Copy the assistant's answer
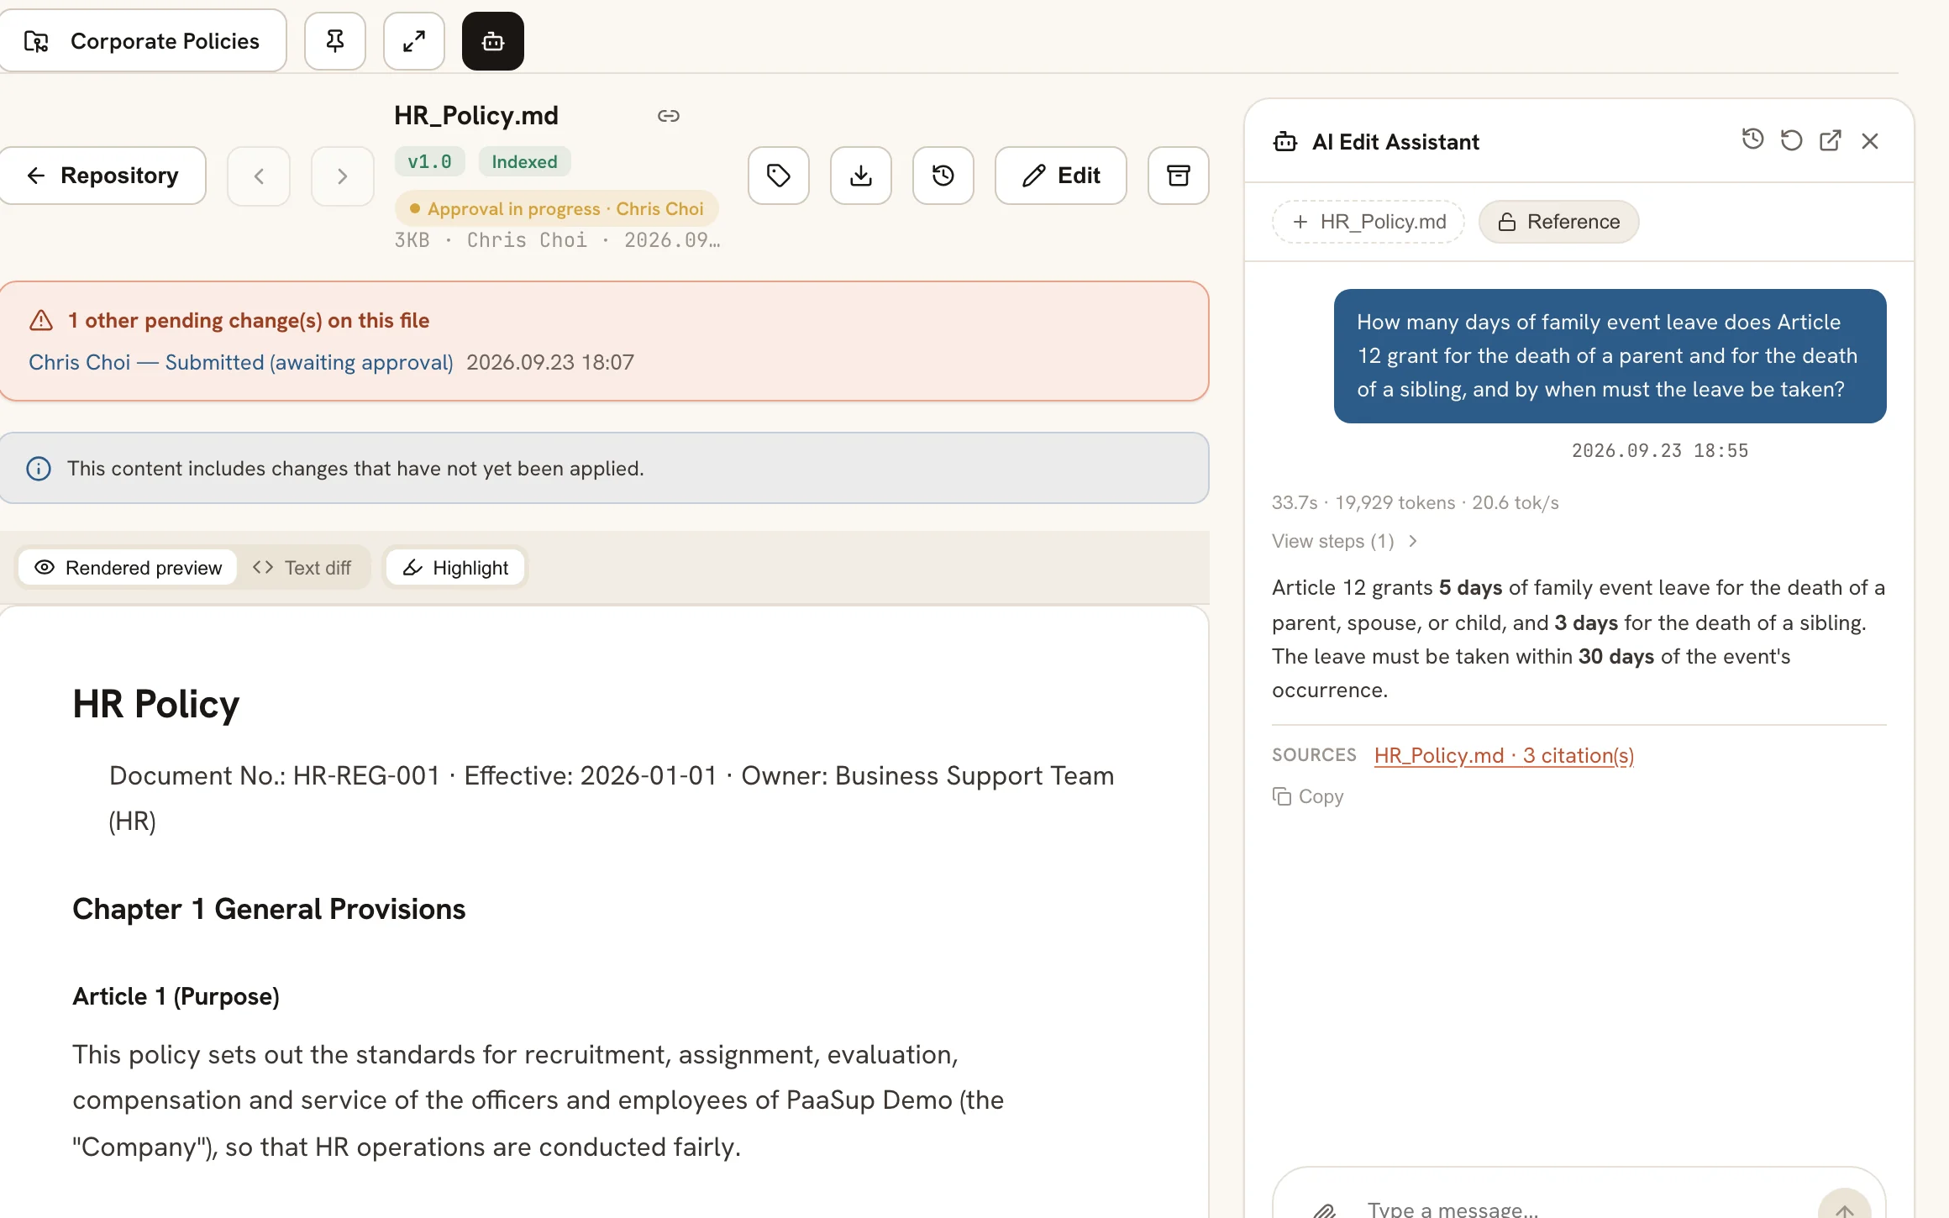The image size is (1949, 1218). 1308,796
